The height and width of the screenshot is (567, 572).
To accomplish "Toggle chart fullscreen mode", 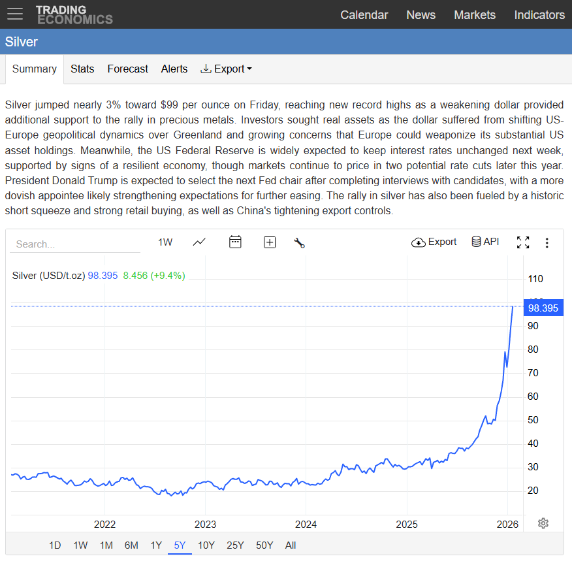I will click(x=523, y=242).
